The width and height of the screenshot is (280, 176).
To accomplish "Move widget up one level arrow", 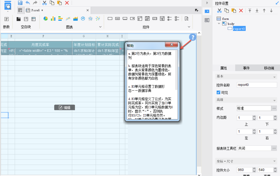I will [x=264, y=11].
